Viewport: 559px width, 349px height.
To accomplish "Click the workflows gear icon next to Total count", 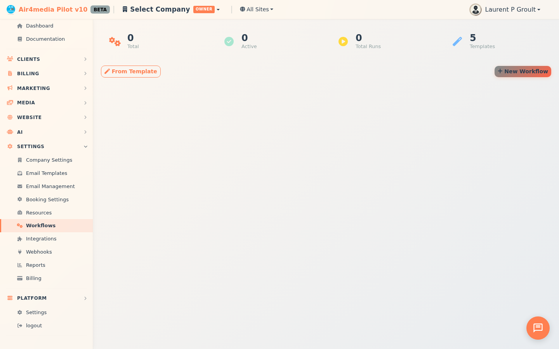I will click(x=115, y=41).
